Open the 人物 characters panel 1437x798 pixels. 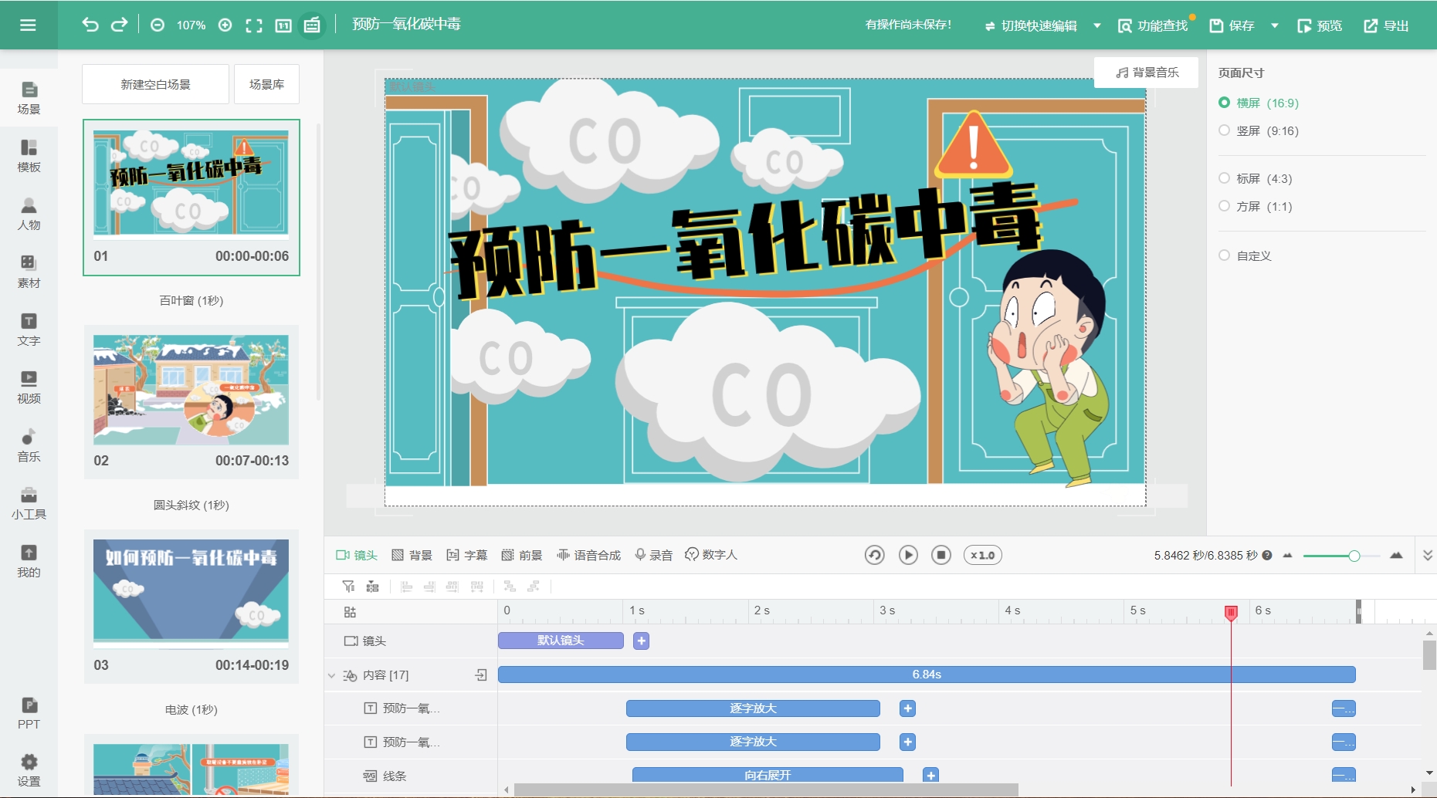click(29, 214)
